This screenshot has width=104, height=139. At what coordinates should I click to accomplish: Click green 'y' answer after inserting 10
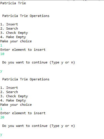click(x=1, y=71)
